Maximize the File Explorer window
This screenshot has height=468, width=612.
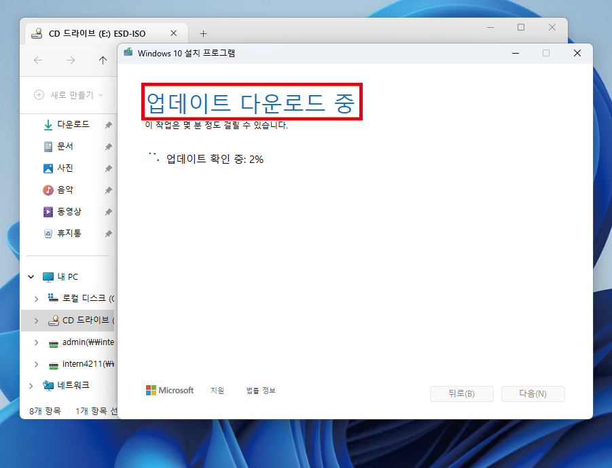[521, 27]
